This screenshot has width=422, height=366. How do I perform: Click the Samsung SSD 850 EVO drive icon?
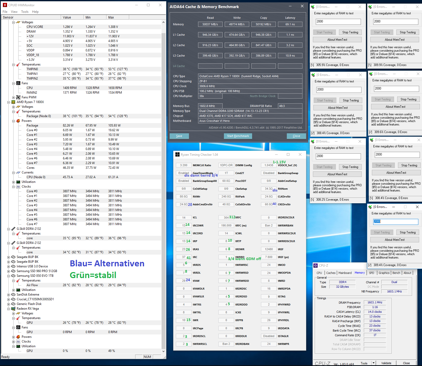[13, 276]
